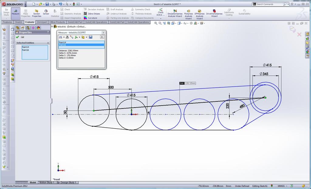Click the Search Commands input field

[x=270, y=4]
